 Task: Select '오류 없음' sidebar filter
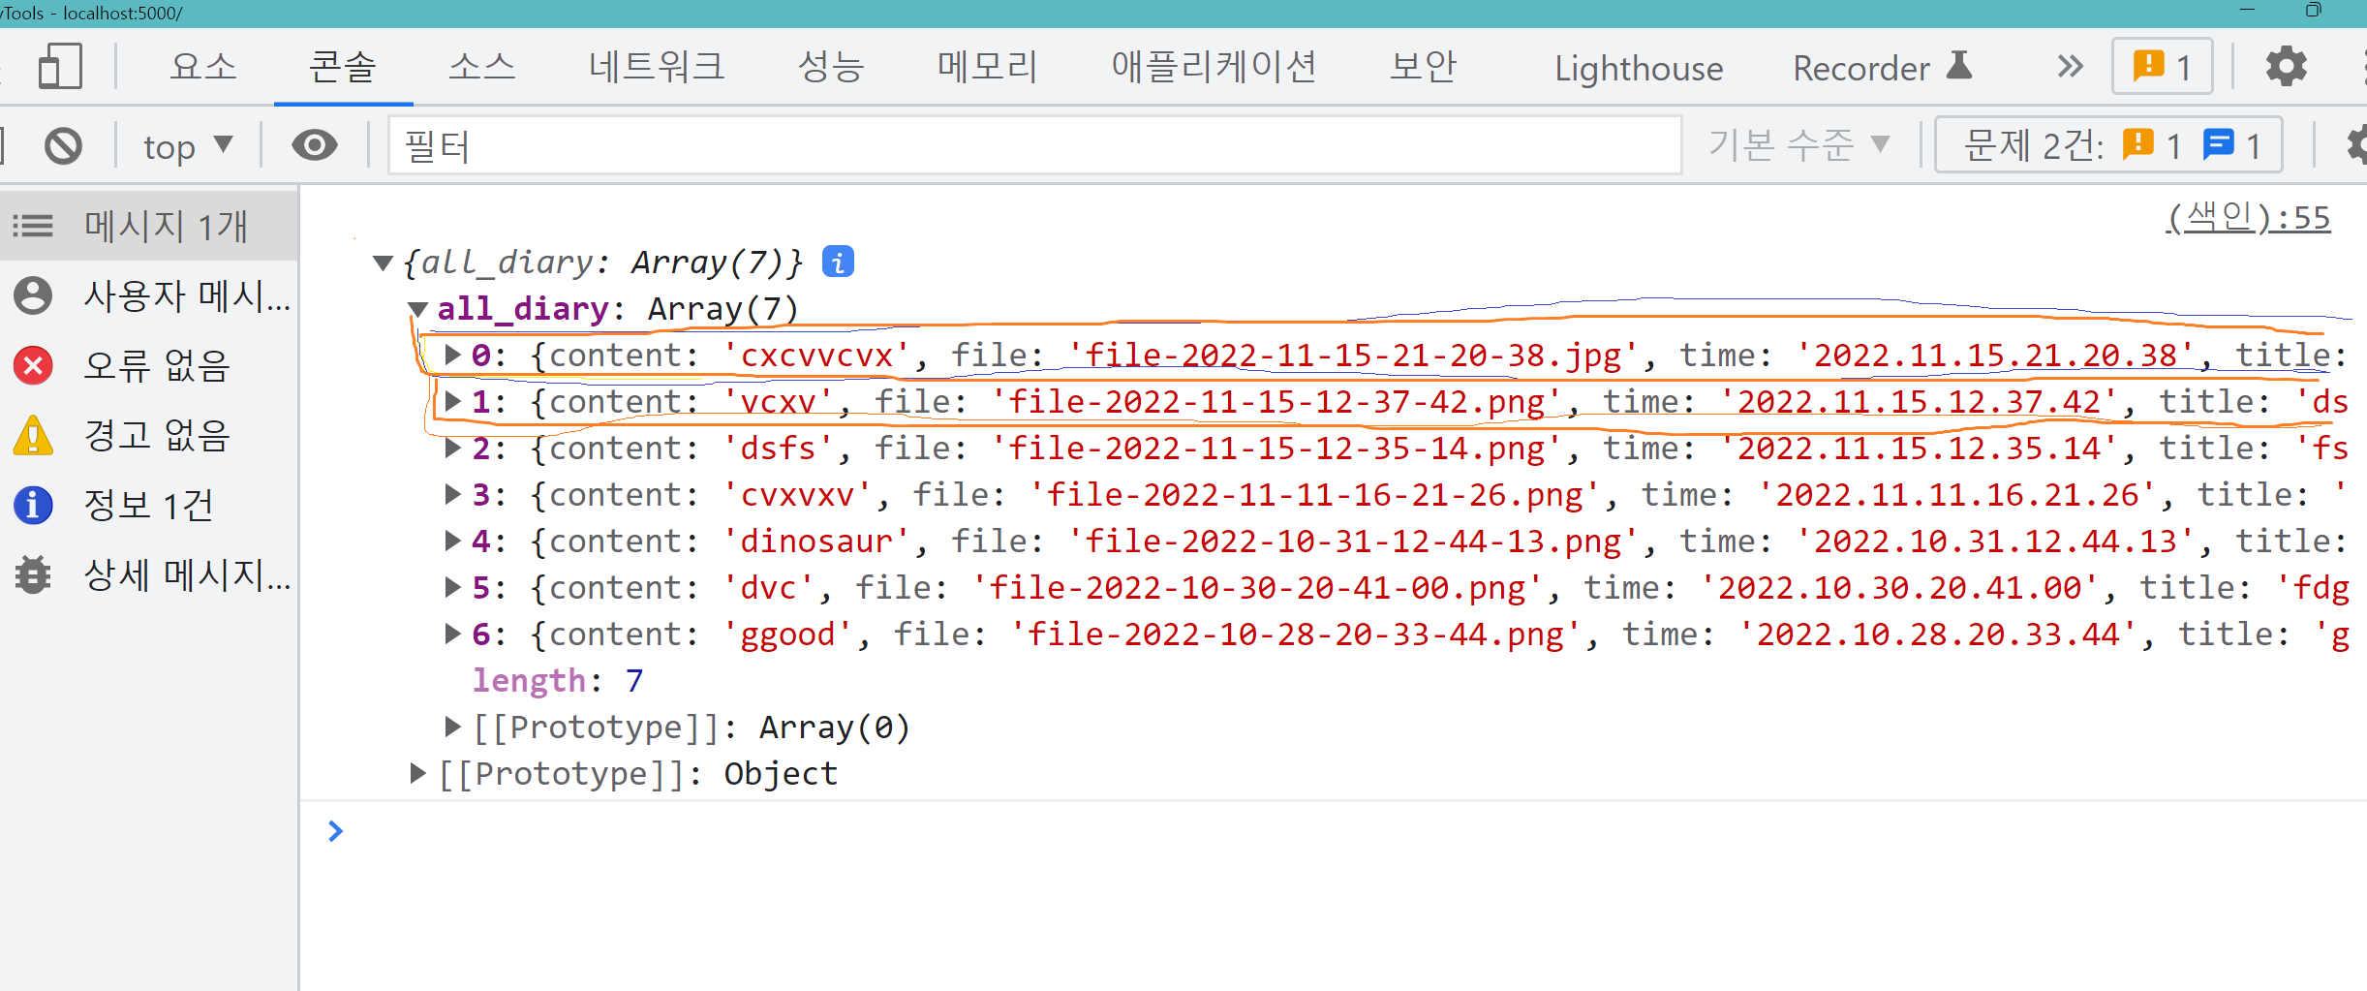click(149, 365)
